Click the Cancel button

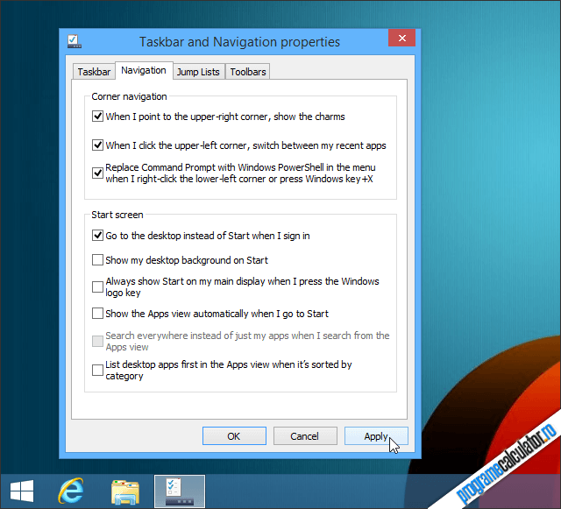pos(305,436)
